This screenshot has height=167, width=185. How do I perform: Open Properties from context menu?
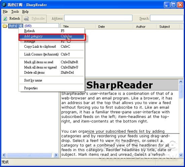[51, 88]
